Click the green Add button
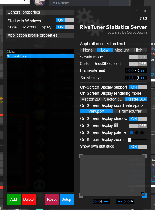 [x=14, y=200]
